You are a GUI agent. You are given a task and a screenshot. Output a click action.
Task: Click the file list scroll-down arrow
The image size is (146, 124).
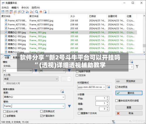pos(144,52)
